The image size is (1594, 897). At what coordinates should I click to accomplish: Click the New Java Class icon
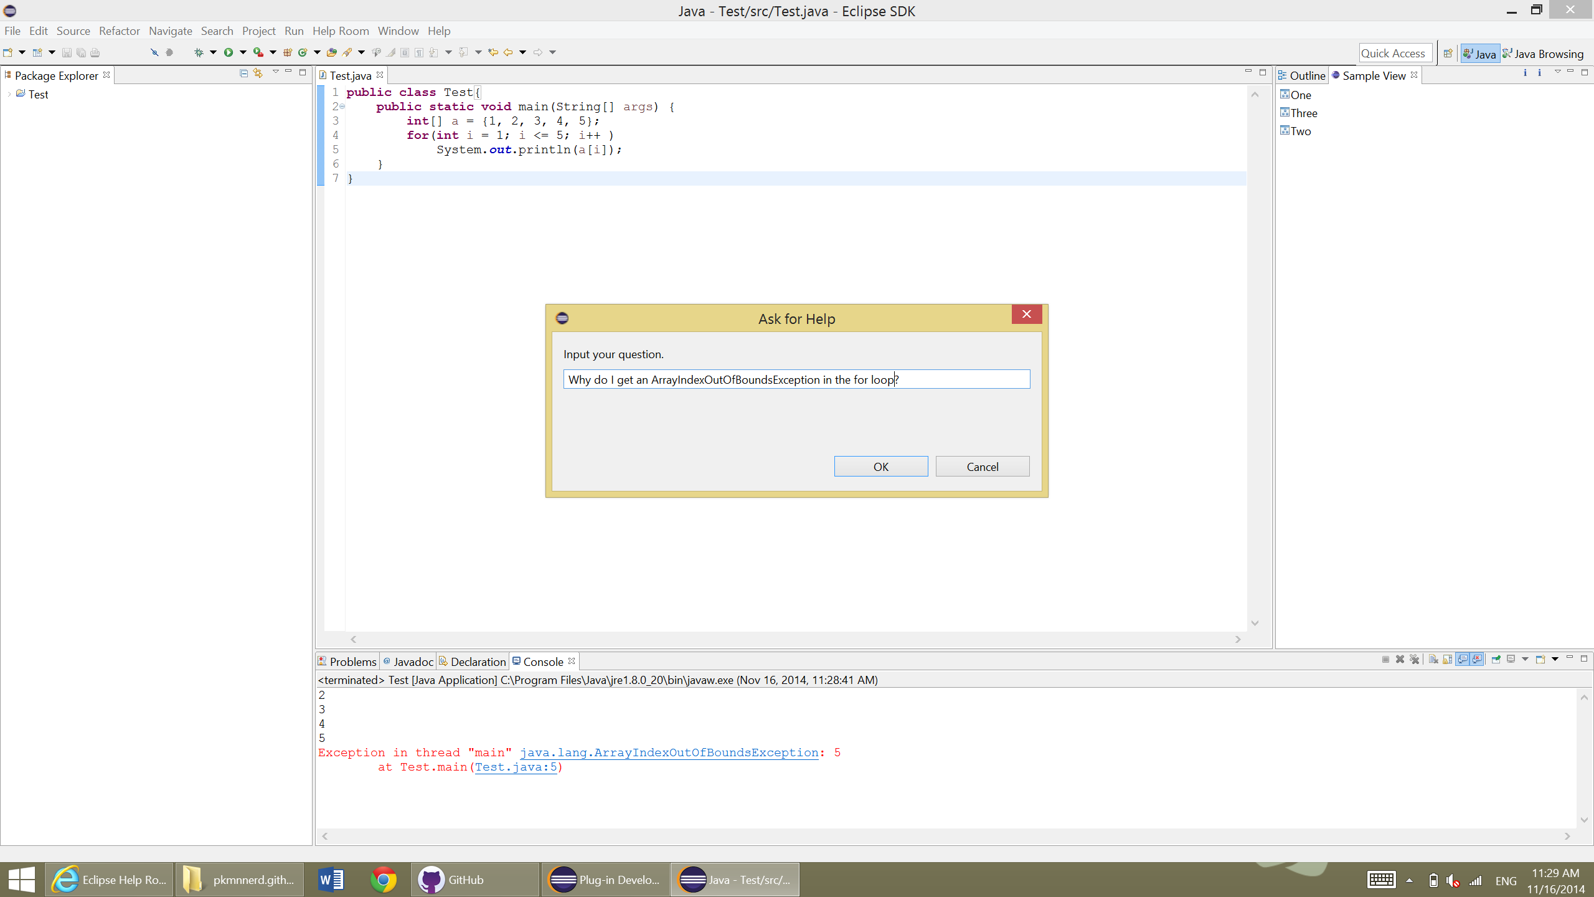[x=303, y=52]
